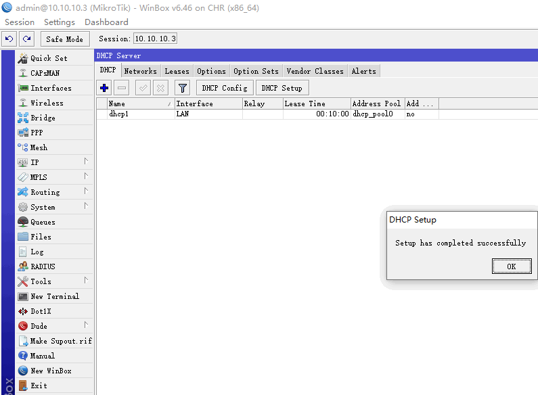The image size is (538, 395).
Task: Click the disable cross icon
Action: (160, 88)
